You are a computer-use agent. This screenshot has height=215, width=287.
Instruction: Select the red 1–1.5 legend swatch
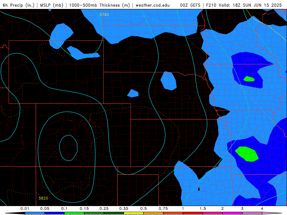(x=193, y=213)
